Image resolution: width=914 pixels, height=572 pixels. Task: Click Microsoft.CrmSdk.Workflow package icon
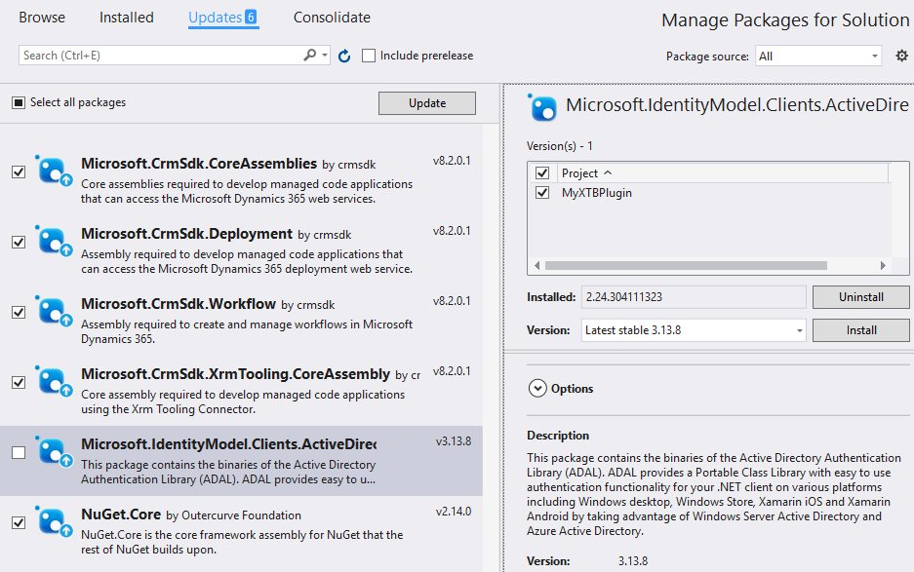55,312
